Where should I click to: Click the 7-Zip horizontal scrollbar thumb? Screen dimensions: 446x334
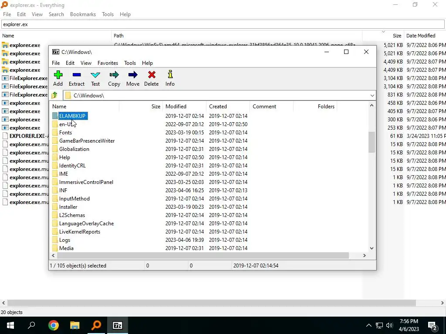pyautogui.click(x=203, y=256)
